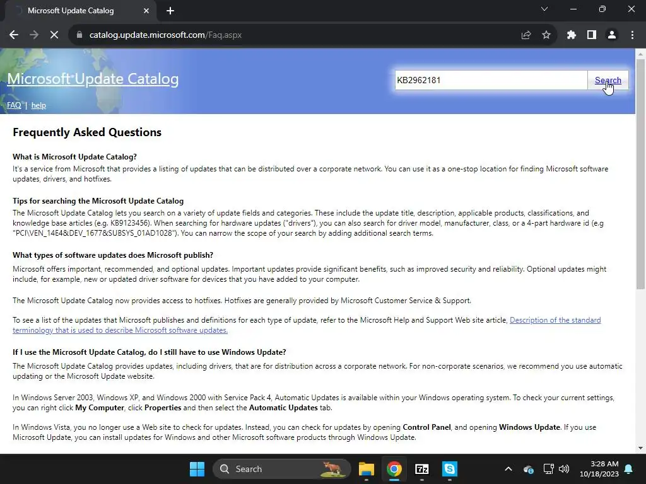Click the 'Frequently Asked Questions' heading

(87, 132)
